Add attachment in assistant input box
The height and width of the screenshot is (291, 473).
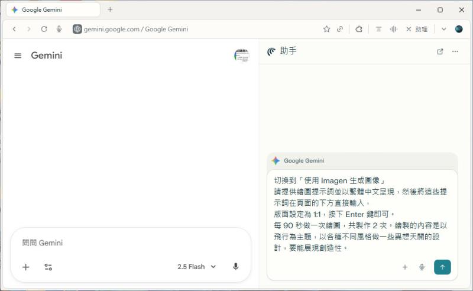point(405,267)
